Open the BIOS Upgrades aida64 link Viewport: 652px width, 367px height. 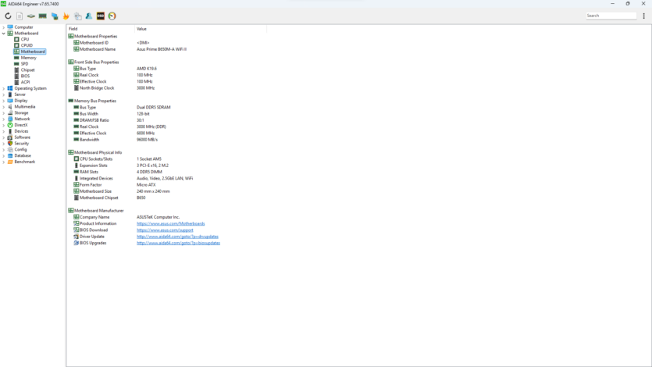(178, 243)
